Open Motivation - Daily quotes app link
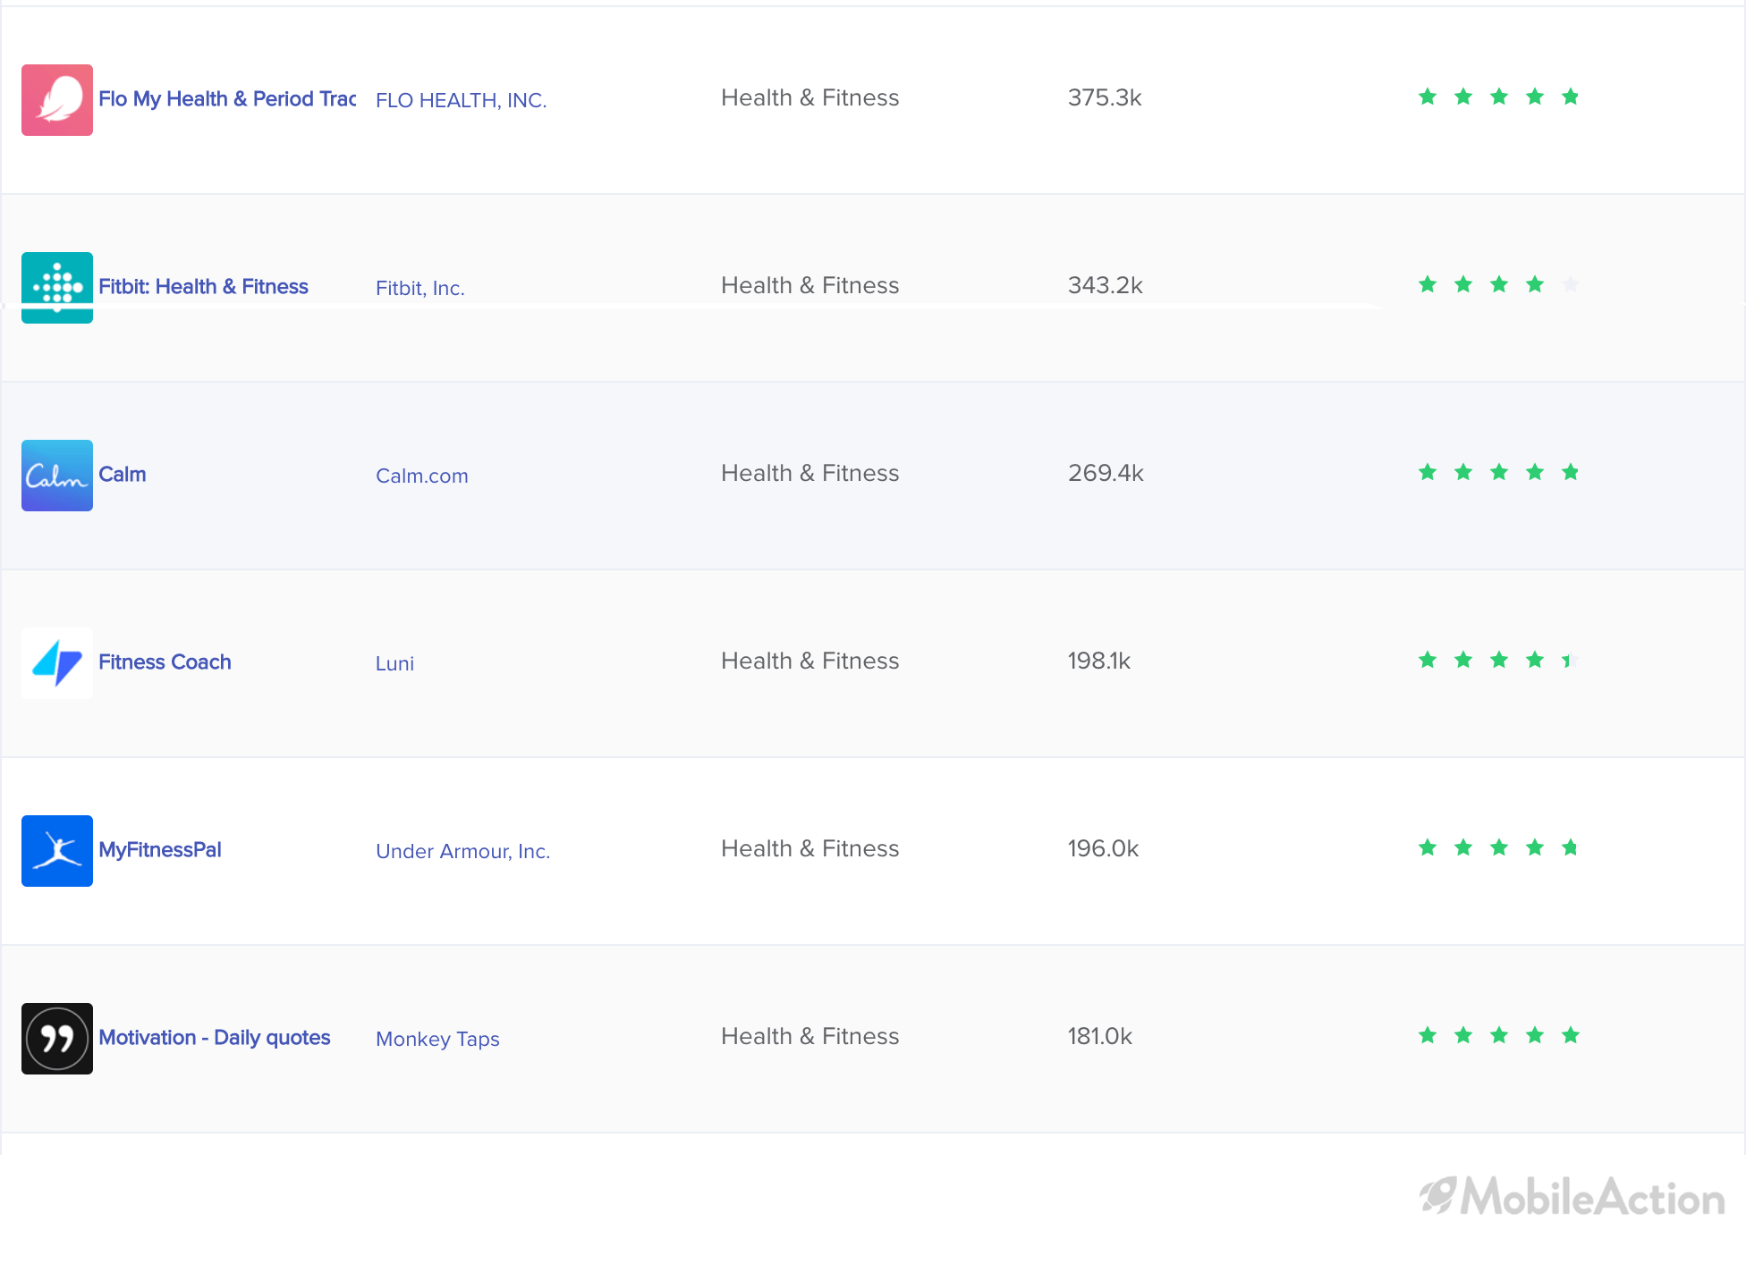 pos(215,1038)
